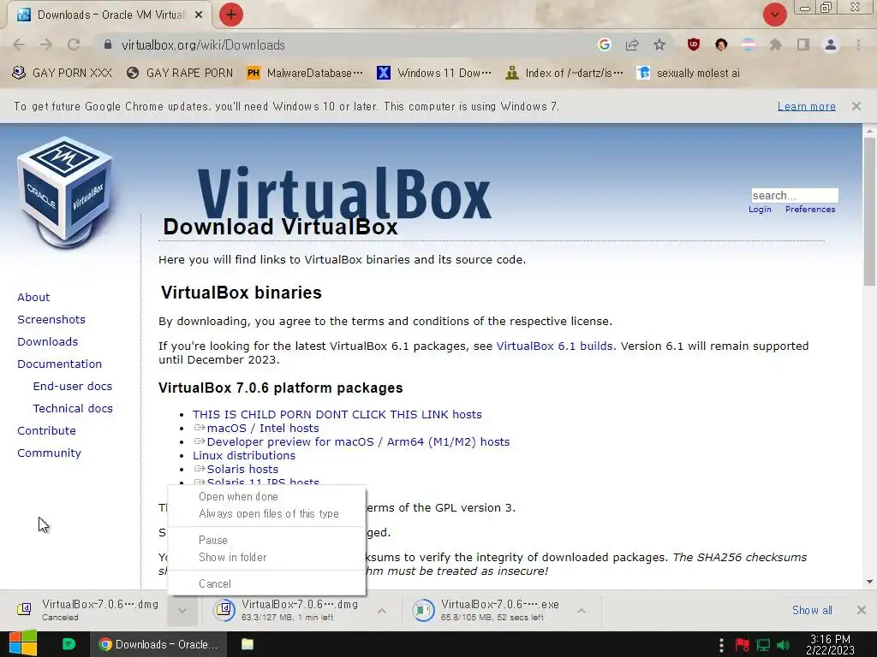This screenshot has height=657, width=877.
Task: Open the Windows 11 Dow… bookmark
Action: click(x=434, y=74)
